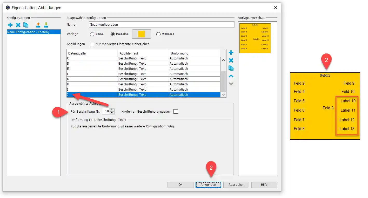Toggle Knoten an Beschriftung anpassen checkbox
Screen dimensions: 368x198
[x=176, y=112]
